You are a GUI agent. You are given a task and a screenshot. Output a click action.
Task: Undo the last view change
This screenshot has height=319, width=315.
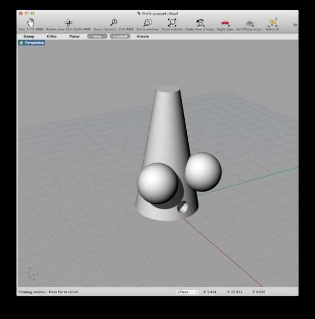coord(200,22)
